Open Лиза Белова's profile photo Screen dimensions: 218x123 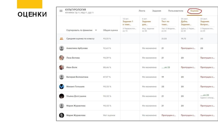coord(62,58)
